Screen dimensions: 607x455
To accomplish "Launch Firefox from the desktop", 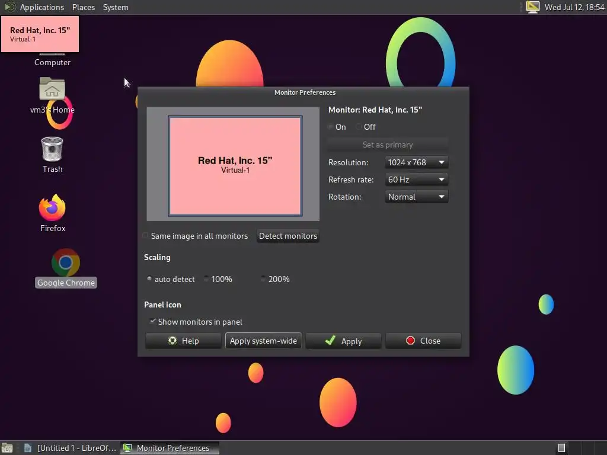I will point(52,213).
